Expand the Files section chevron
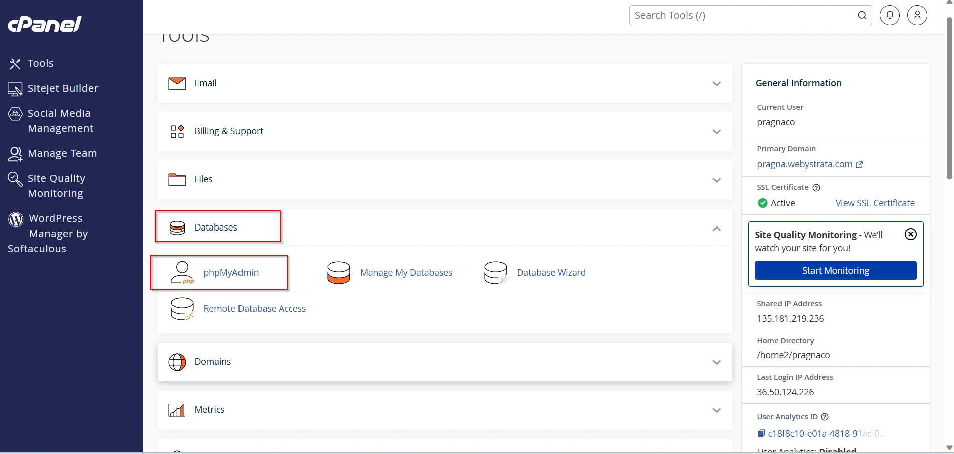Image resolution: width=954 pixels, height=454 pixels. 717,180
